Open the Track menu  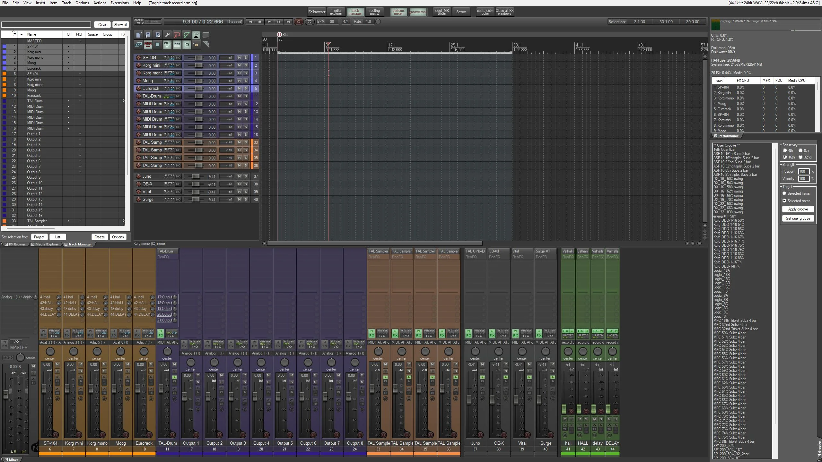66,3
